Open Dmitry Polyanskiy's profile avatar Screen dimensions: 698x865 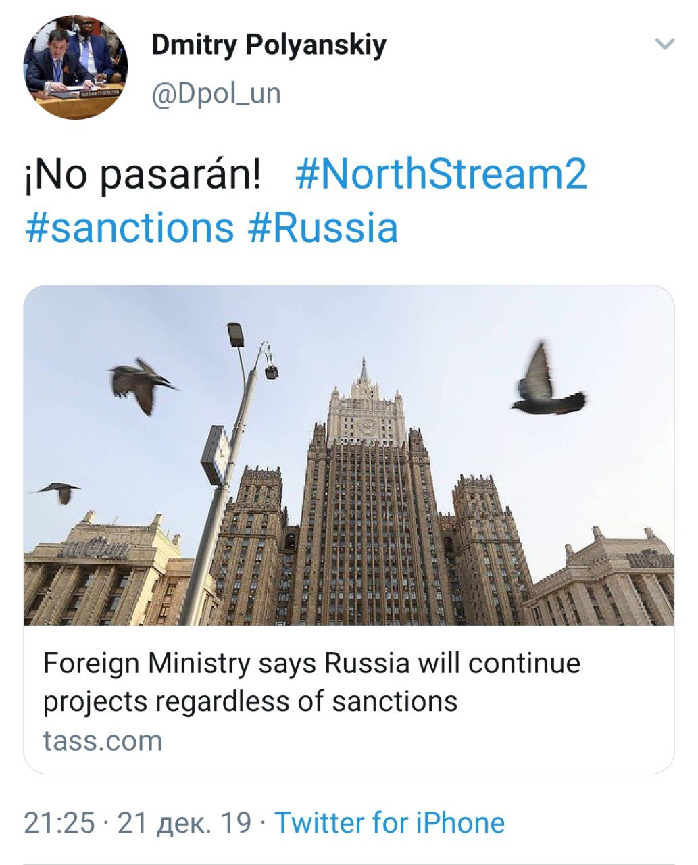76,68
